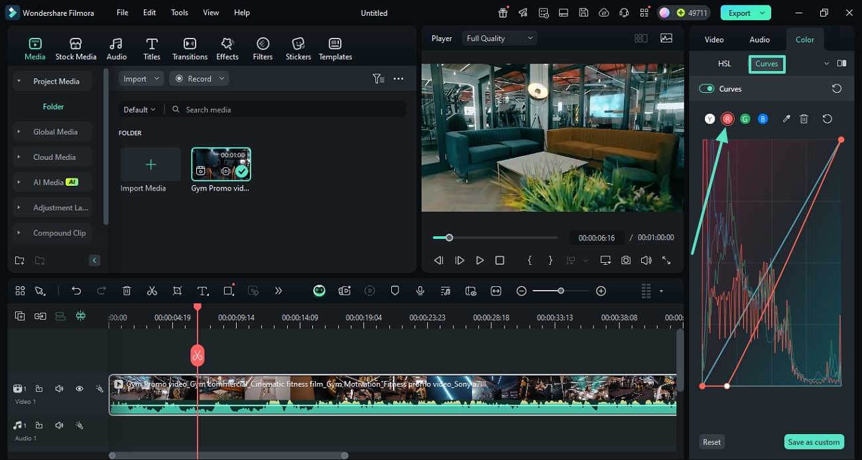Click the gift icon in title bar
This screenshot has height=460, width=862.
coord(503,13)
